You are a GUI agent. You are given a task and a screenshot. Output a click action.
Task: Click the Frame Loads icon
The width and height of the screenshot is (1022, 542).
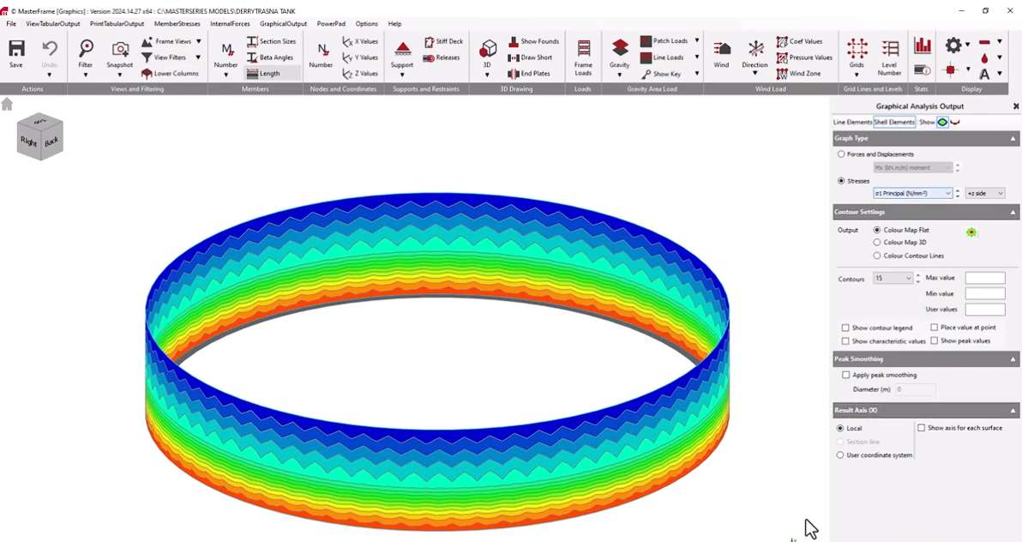(583, 51)
